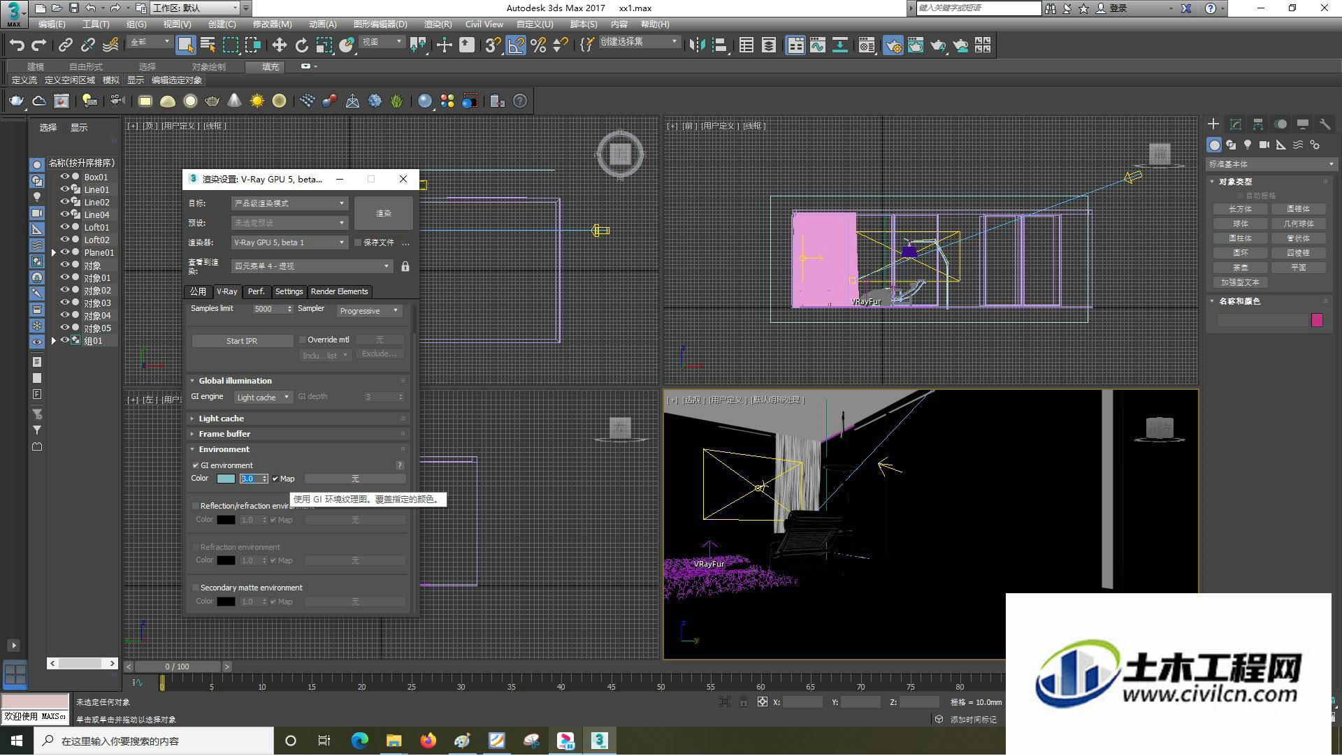The image size is (1342, 756).
Task: Expand the 组01 group tree item
Action: [54, 341]
